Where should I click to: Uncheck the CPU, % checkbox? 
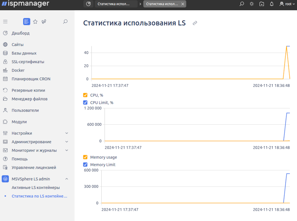click(85, 95)
